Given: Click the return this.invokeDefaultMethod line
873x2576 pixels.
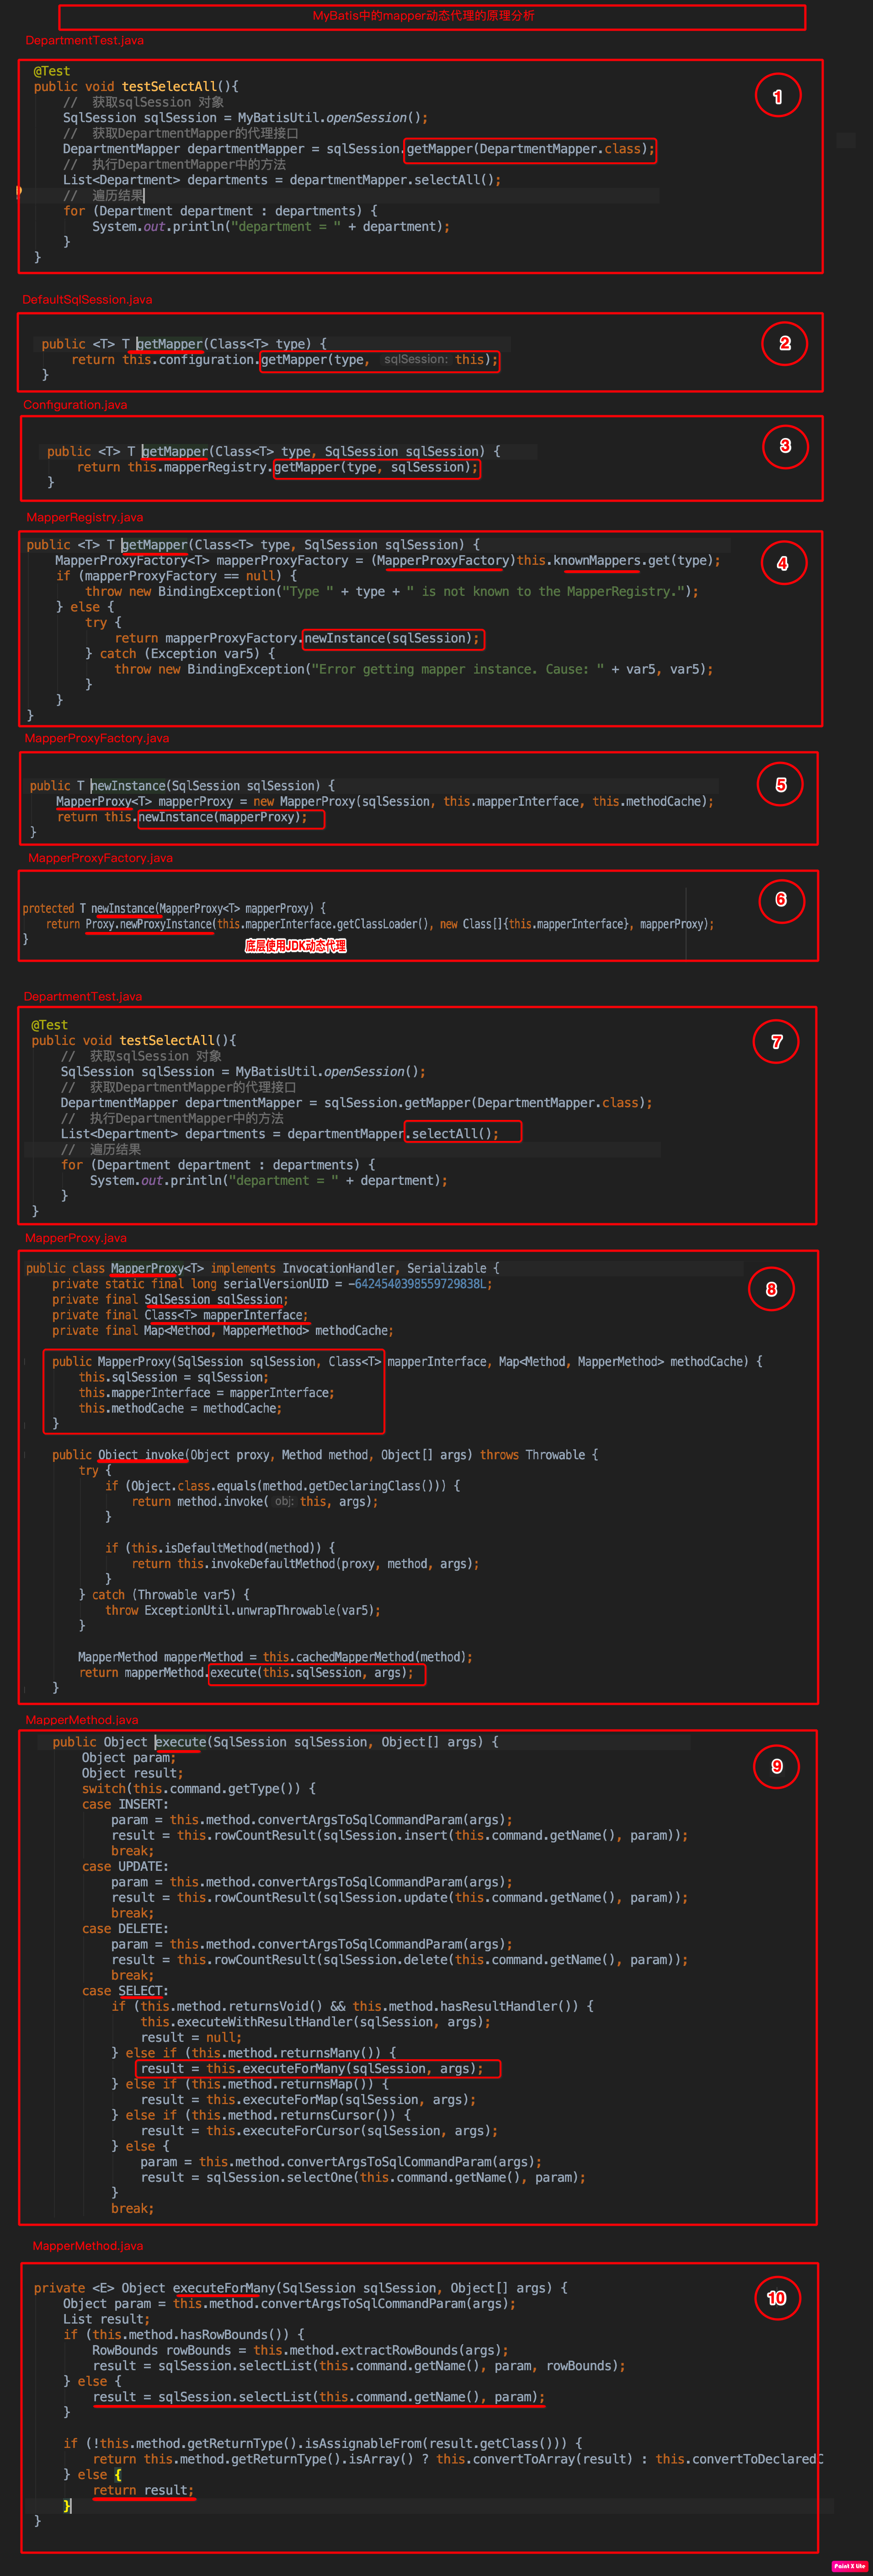Looking at the screenshot, I should 305,1564.
